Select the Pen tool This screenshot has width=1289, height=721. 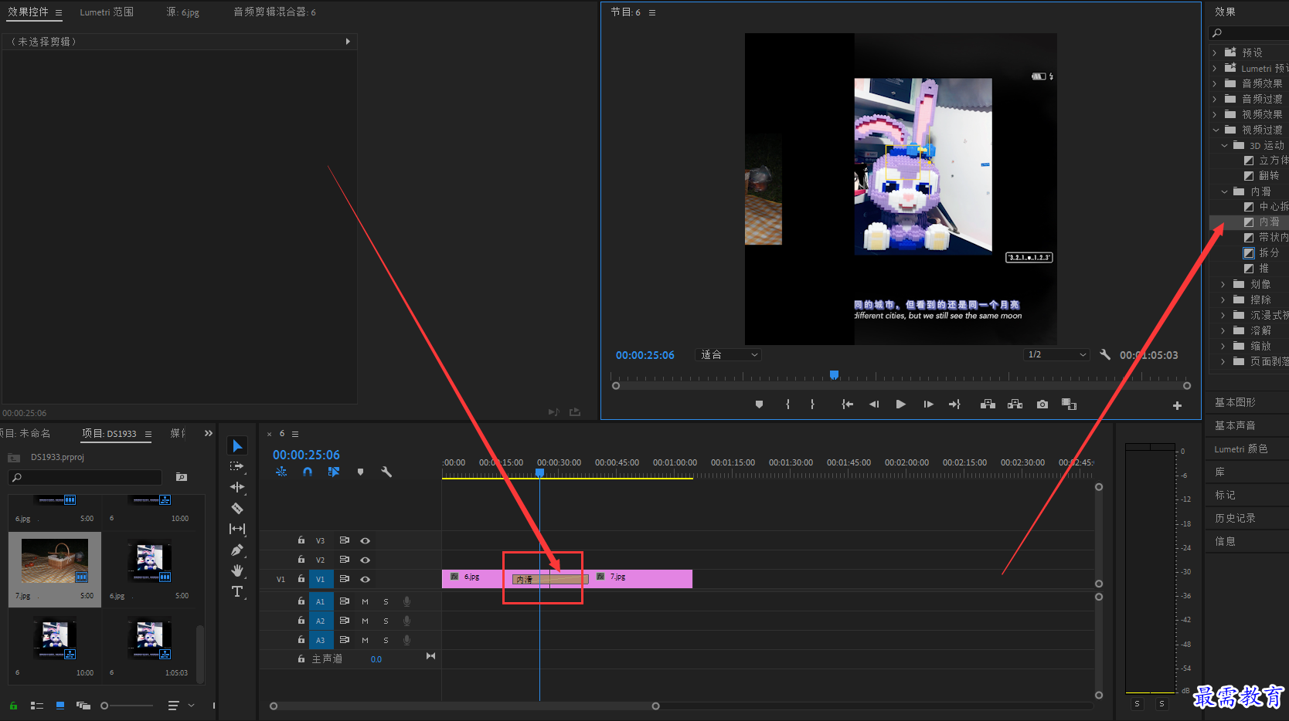(237, 550)
